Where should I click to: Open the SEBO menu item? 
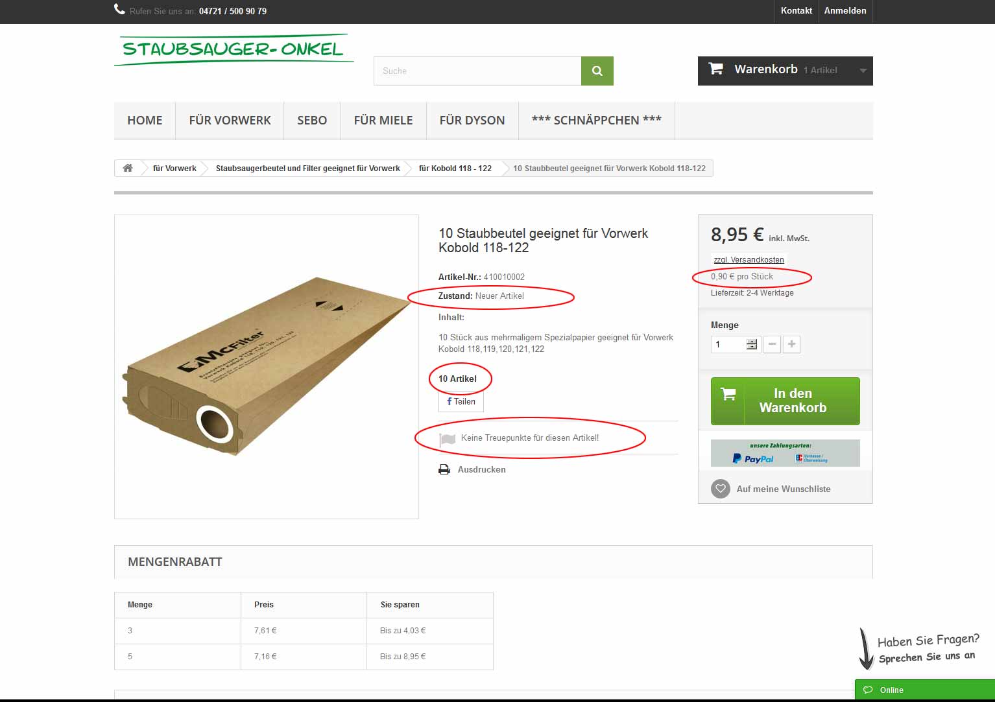[x=312, y=120]
